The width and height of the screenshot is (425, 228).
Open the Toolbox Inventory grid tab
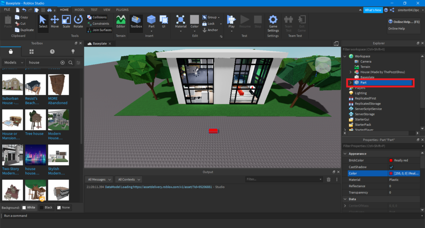click(32, 52)
